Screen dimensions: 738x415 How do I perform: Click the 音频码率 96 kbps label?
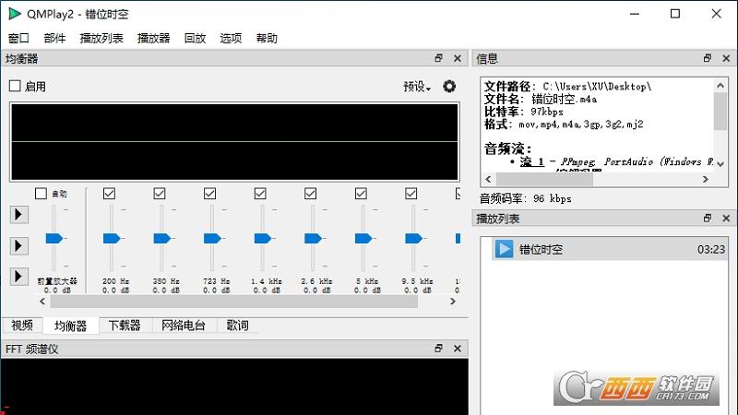[525, 198]
